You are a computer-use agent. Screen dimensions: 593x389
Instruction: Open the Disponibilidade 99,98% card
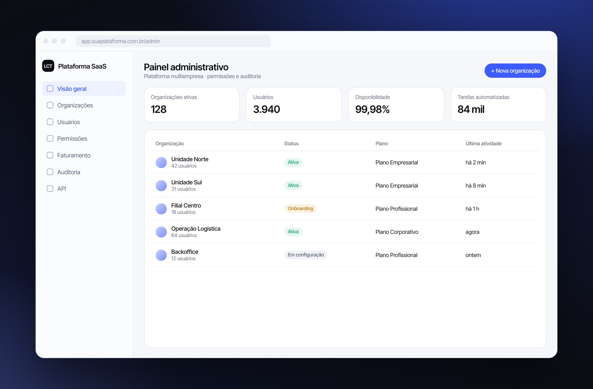(396, 105)
